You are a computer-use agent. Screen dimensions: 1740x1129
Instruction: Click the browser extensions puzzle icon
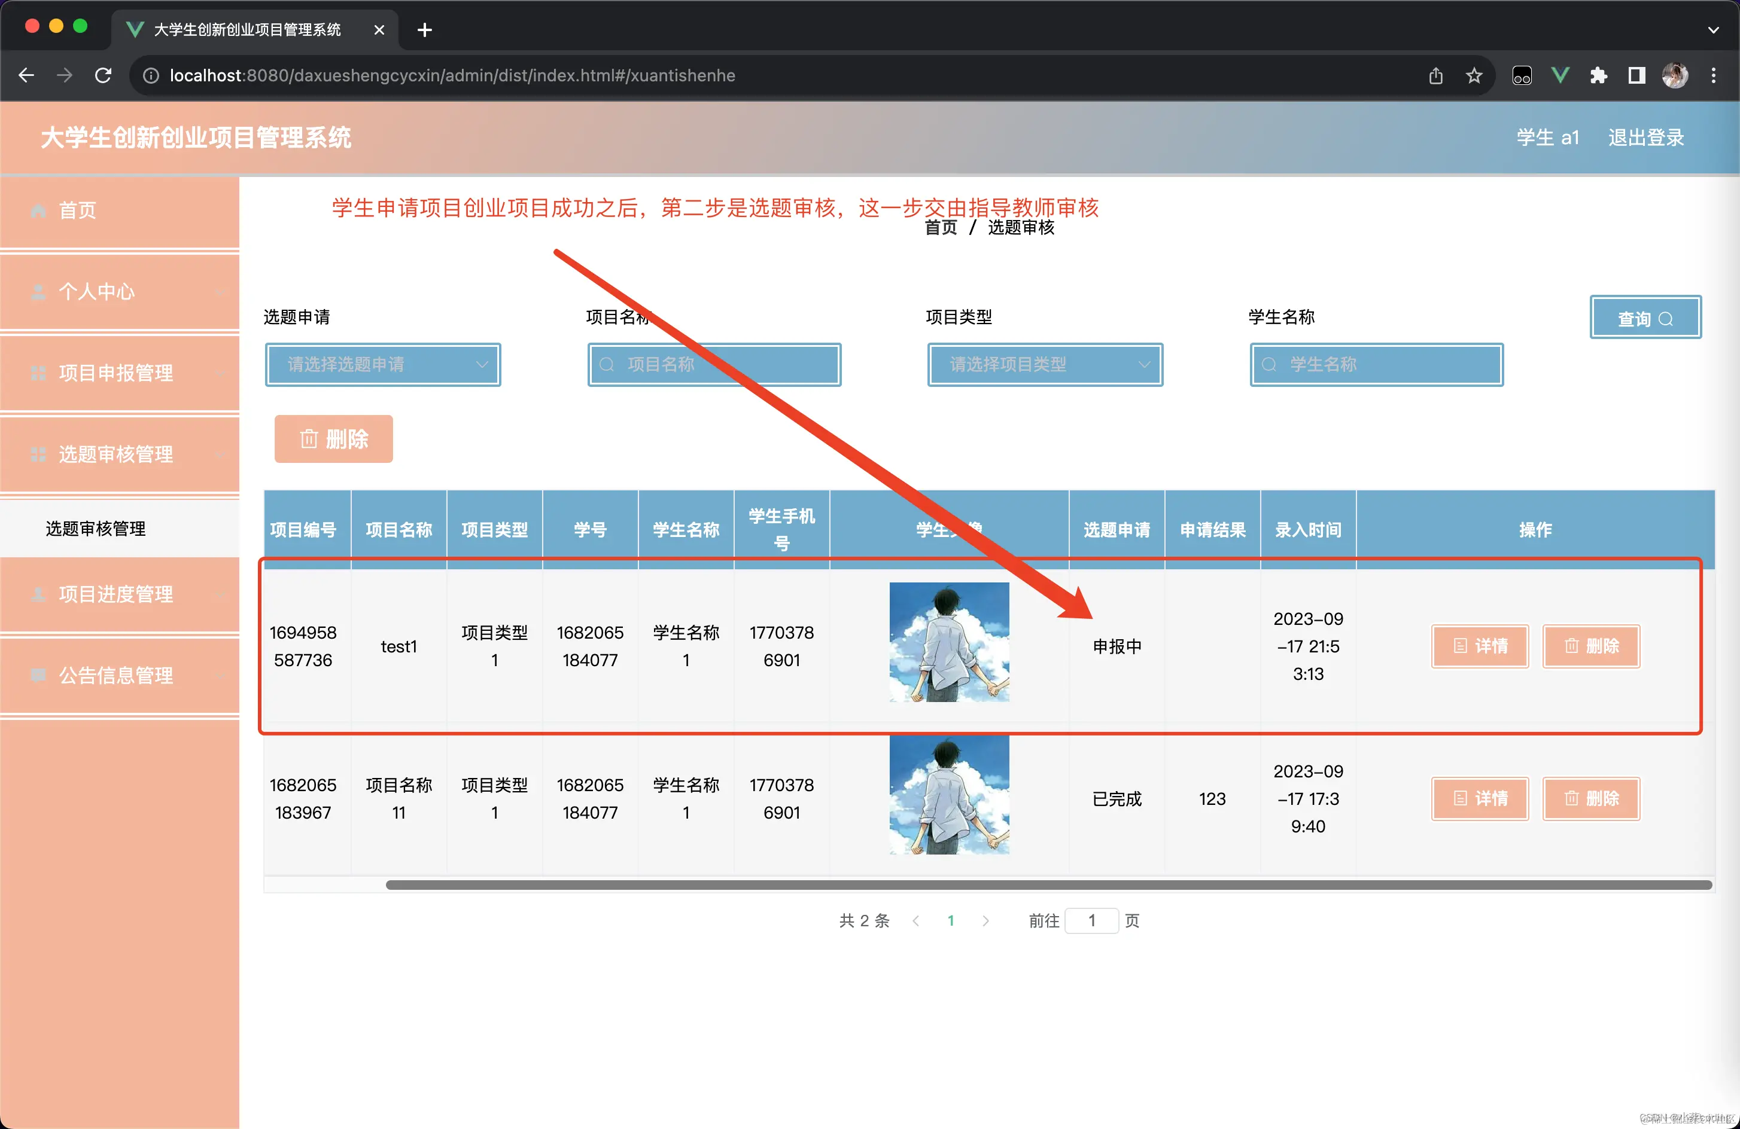tap(1598, 75)
